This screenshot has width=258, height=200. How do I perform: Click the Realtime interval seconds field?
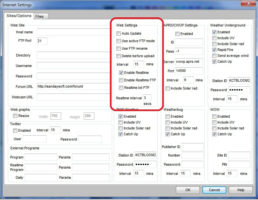coord(147,98)
